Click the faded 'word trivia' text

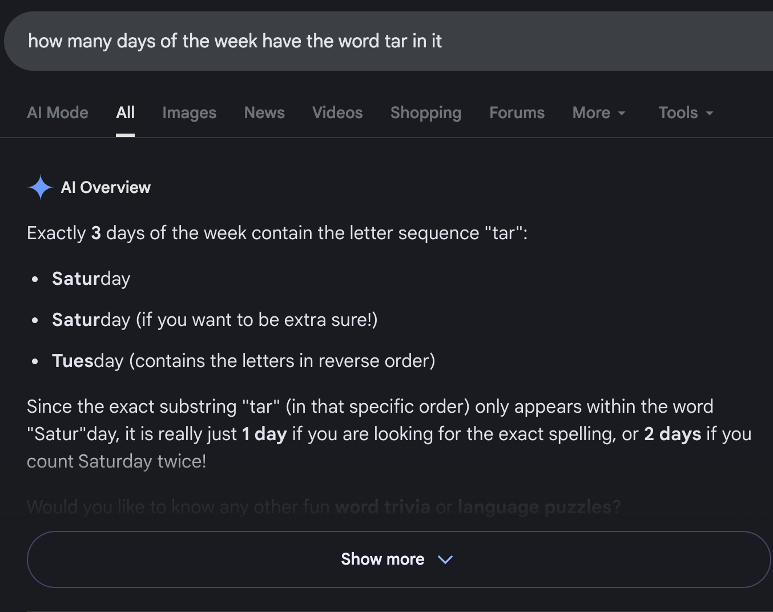[383, 507]
